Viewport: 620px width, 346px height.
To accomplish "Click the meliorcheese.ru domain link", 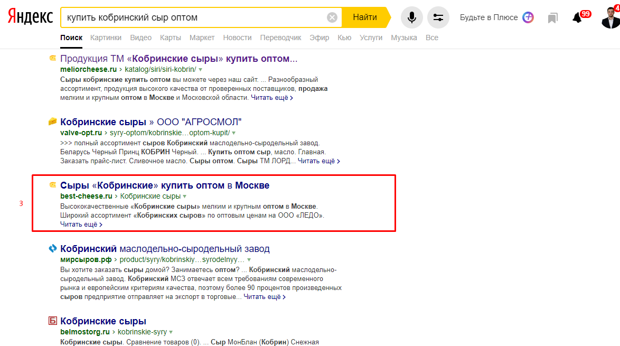I will [x=88, y=69].
